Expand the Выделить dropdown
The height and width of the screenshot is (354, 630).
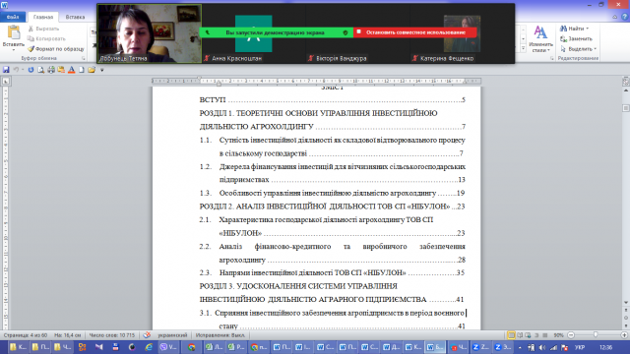tap(595, 49)
